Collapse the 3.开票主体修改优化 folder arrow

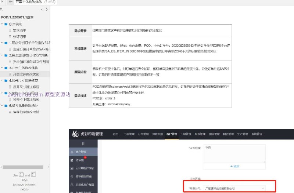pos(2,68)
